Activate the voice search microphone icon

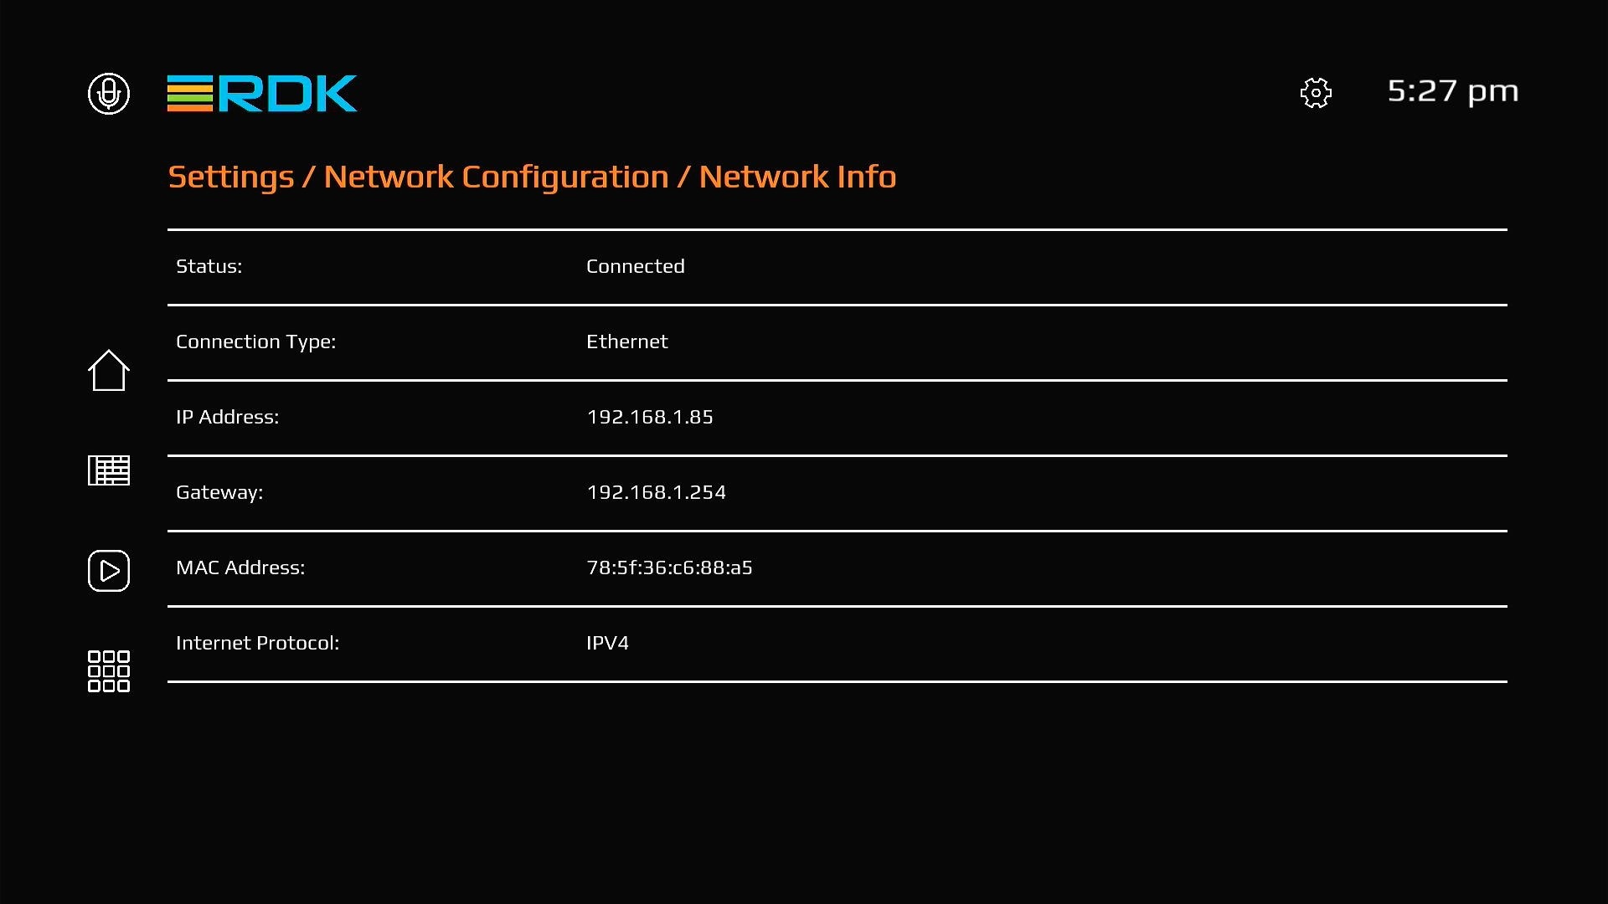pyautogui.click(x=109, y=93)
